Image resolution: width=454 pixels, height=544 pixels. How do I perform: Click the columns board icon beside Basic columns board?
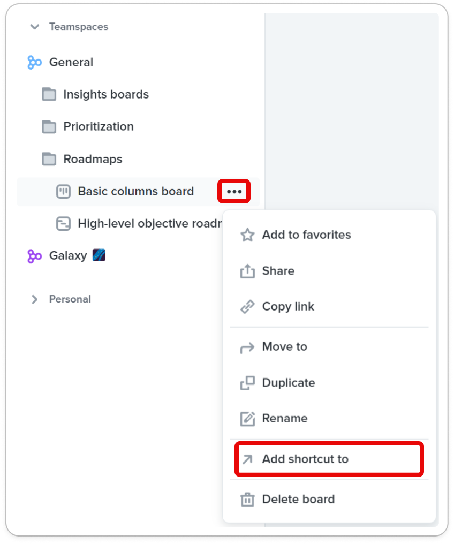(x=63, y=192)
